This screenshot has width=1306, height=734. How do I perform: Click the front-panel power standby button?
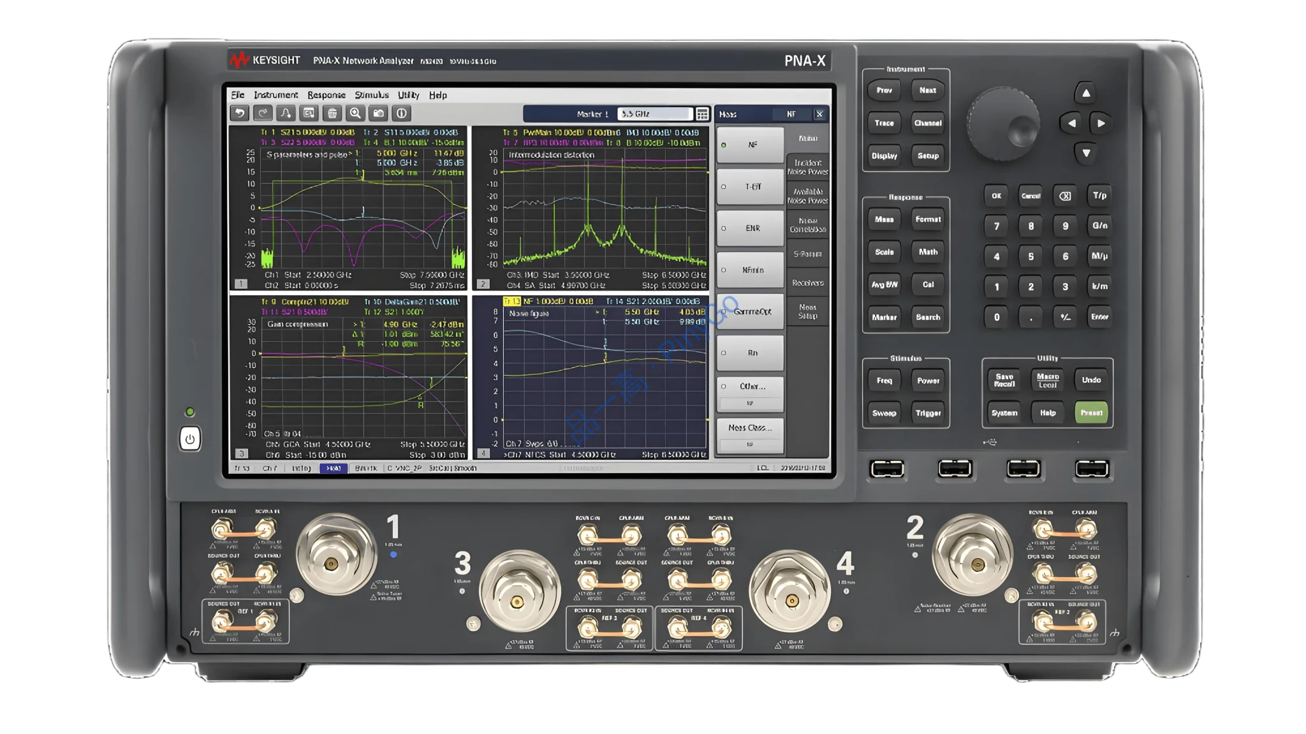190,439
